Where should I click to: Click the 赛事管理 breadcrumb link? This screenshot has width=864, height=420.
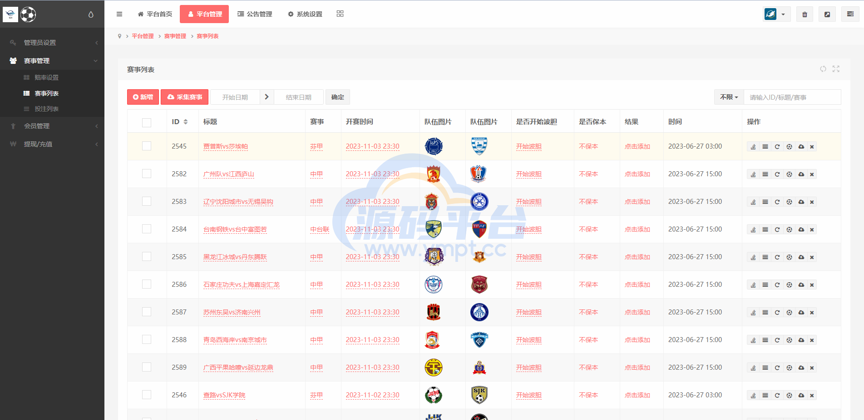[175, 36]
